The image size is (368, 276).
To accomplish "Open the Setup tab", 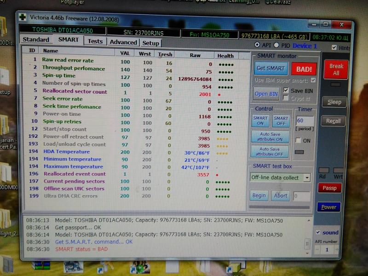I will [x=151, y=43].
